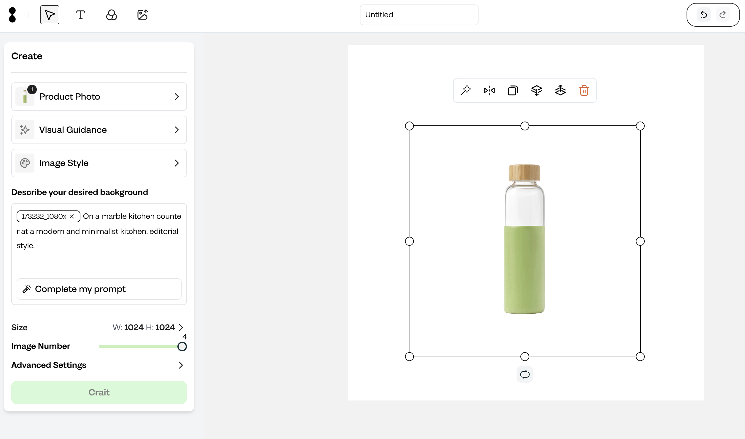Click the Crait logo icon

coord(12,15)
